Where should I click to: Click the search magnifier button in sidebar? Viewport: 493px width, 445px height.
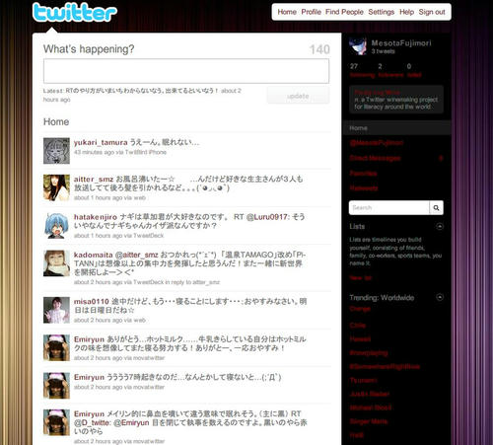click(436, 208)
